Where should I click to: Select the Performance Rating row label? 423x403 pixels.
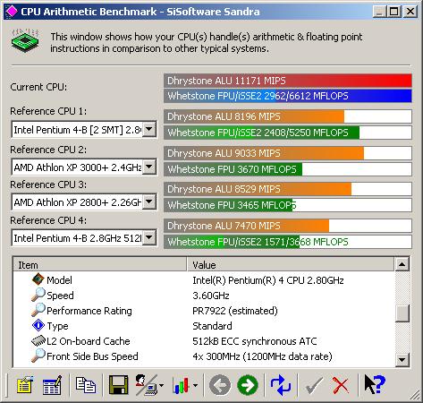click(89, 311)
